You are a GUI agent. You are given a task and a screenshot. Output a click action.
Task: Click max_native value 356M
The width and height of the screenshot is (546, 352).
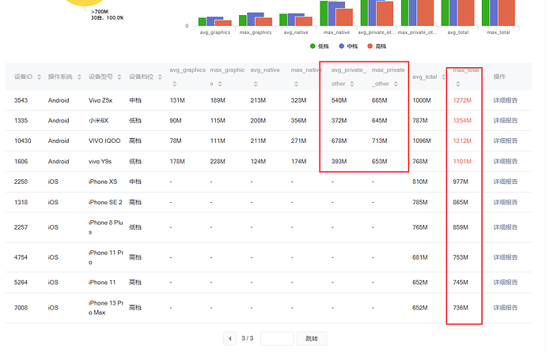click(x=298, y=121)
